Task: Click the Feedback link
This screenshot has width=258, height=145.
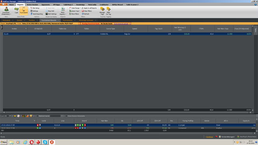Action: [x=209, y=137]
